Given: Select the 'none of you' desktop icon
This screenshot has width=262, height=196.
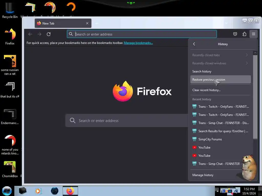Looking at the screenshot, I should coord(10,145).
